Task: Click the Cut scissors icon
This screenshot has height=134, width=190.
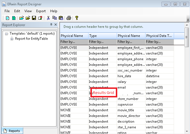Action: [48, 18]
